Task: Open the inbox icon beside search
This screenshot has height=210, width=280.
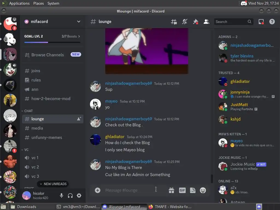Action: point(261,22)
